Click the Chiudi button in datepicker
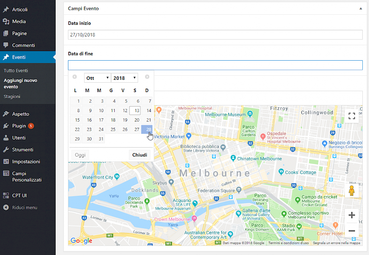The width and height of the screenshot is (369, 255). click(x=140, y=155)
